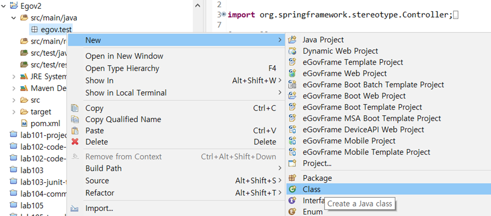This screenshot has height=216, width=491.
Task: Click the purple Interface icon
Action: coord(292,200)
